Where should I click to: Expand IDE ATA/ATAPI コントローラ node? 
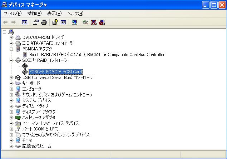coord(11,43)
